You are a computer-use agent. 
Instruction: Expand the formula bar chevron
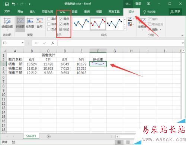(183, 43)
